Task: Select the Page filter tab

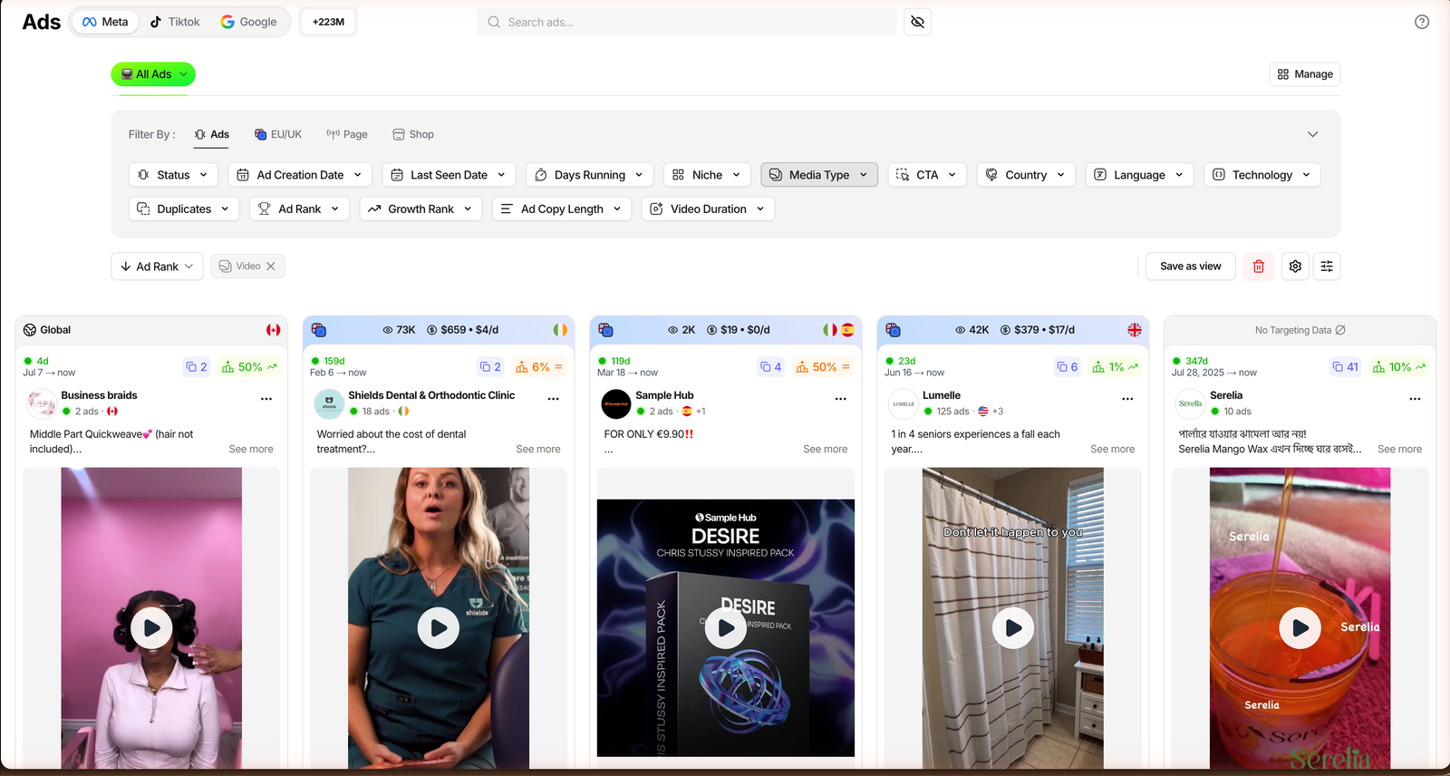Action: pos(347,134)
